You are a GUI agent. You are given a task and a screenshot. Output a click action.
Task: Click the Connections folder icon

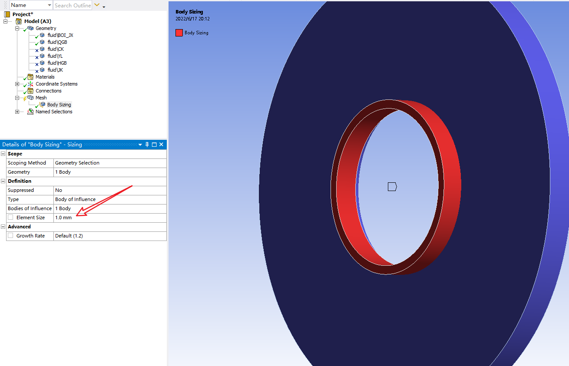30,91
